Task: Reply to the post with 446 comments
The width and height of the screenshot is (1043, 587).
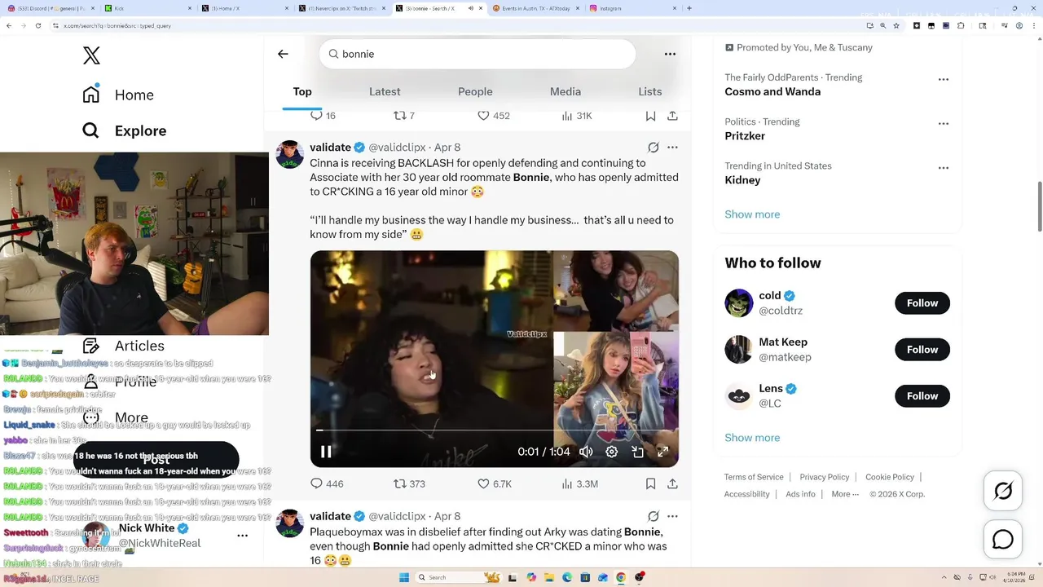Action: [327, 483]
